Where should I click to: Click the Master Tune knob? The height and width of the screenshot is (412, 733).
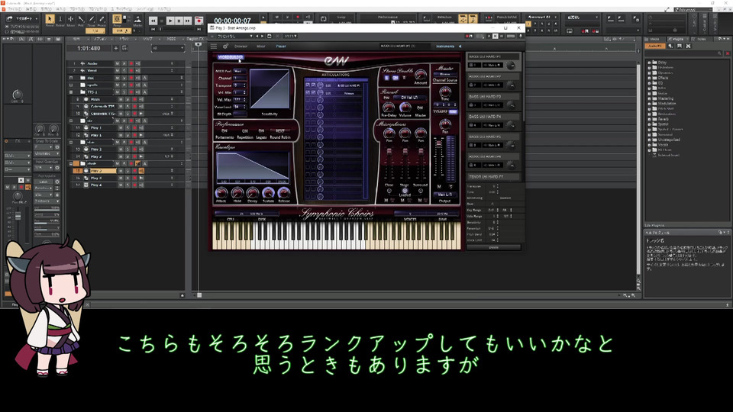[x=444, y=92]
